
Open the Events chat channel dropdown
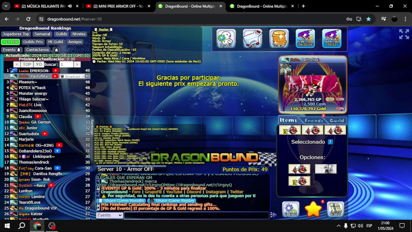point(109,215)
